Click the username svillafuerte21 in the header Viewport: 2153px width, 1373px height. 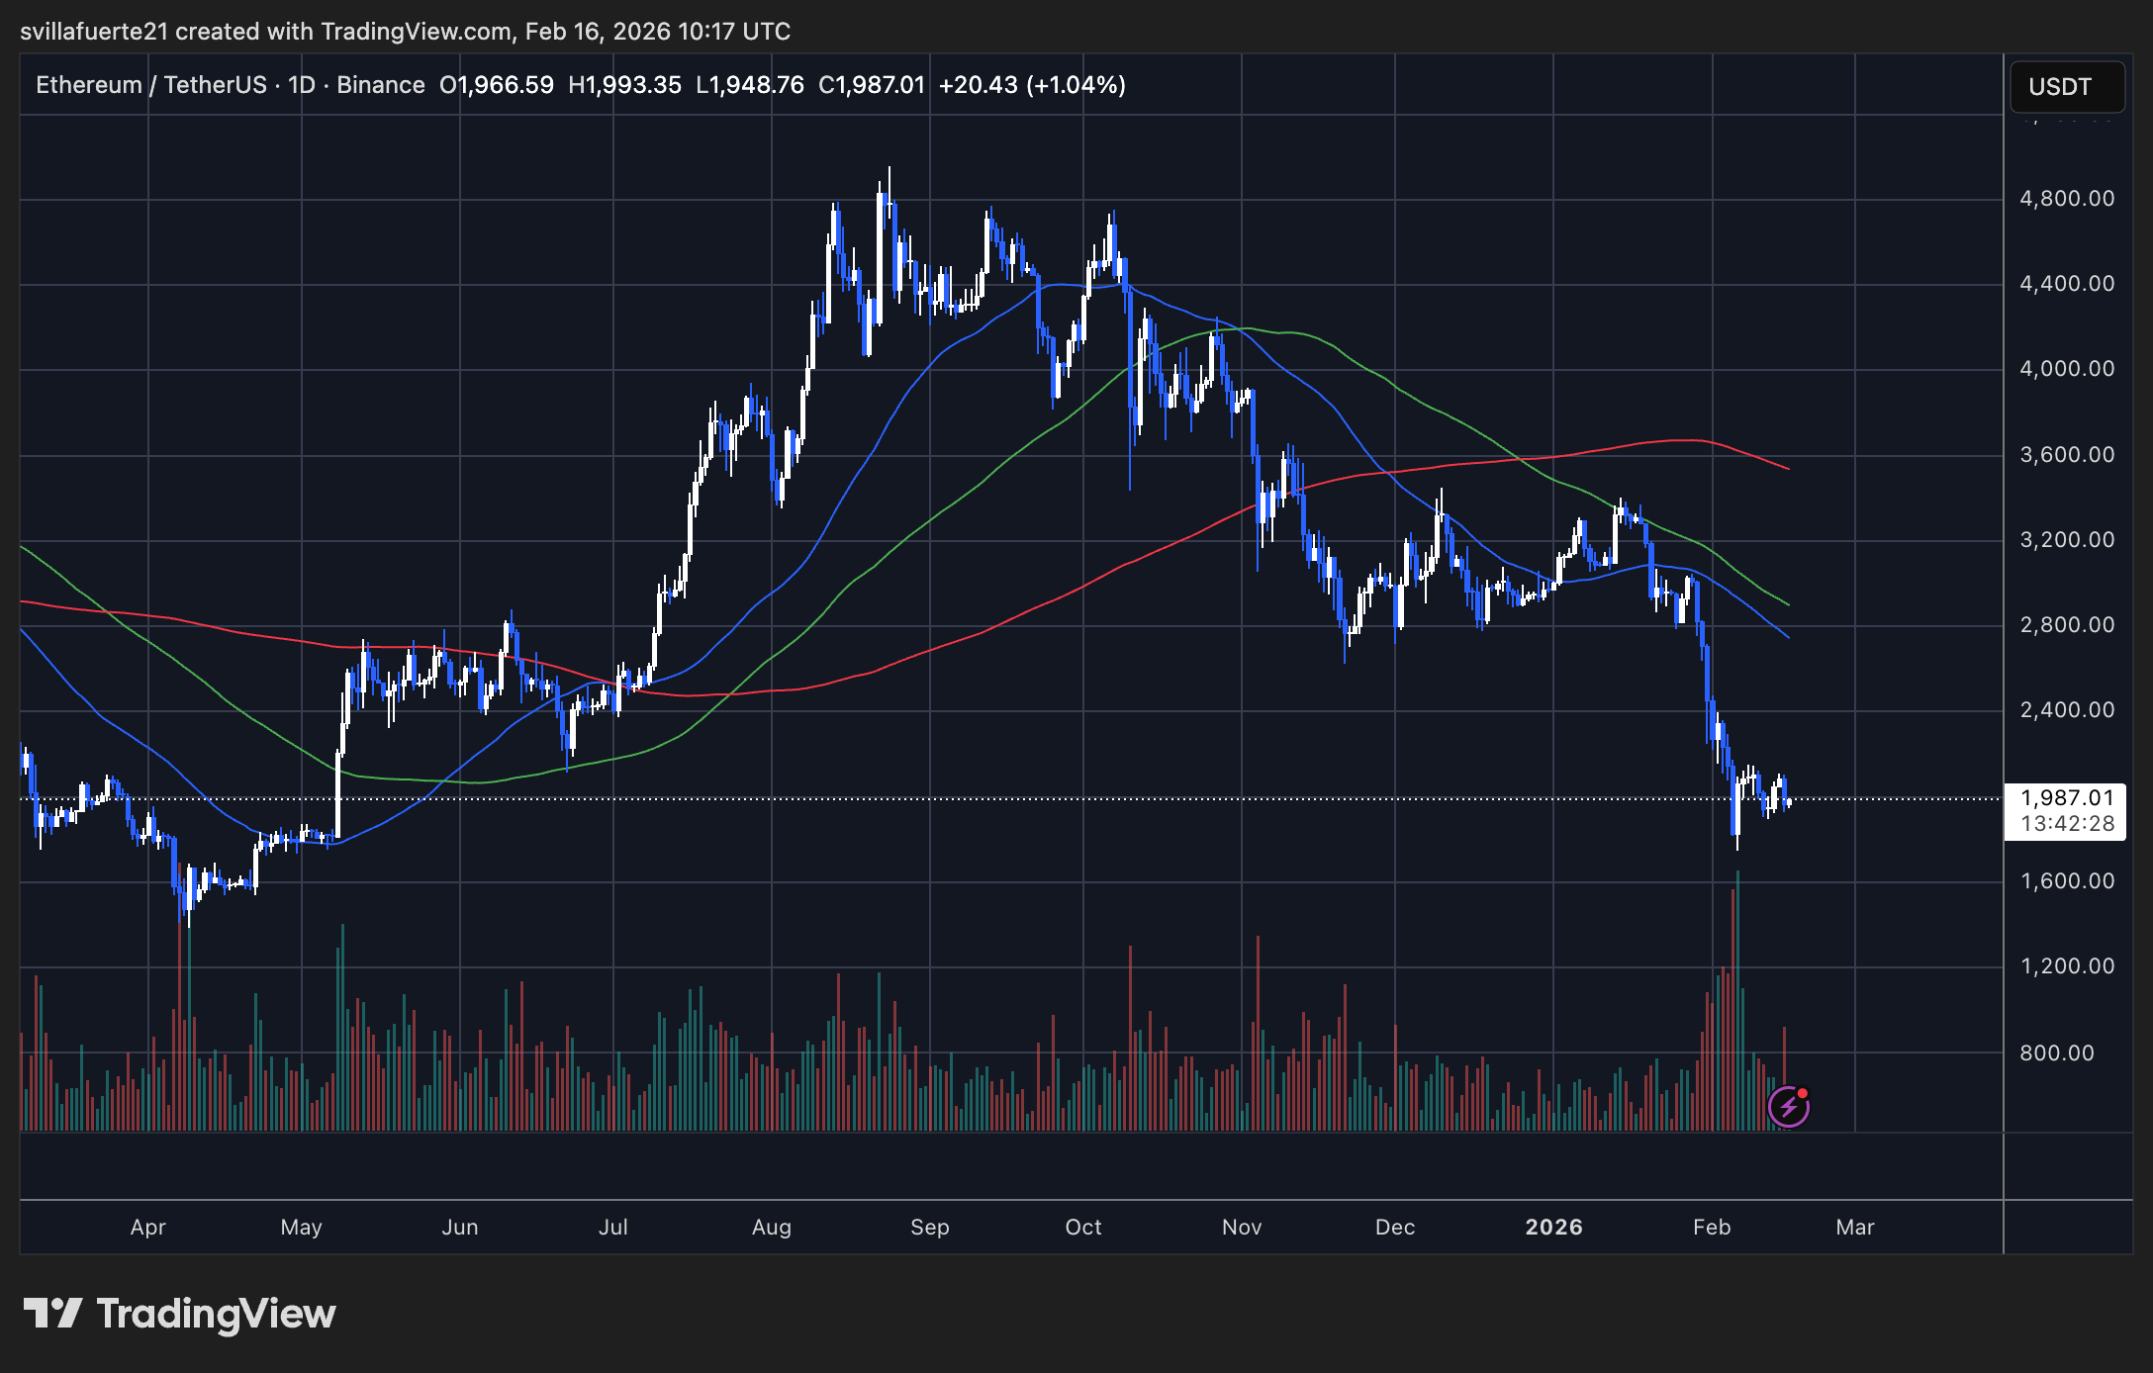[94, 31]
